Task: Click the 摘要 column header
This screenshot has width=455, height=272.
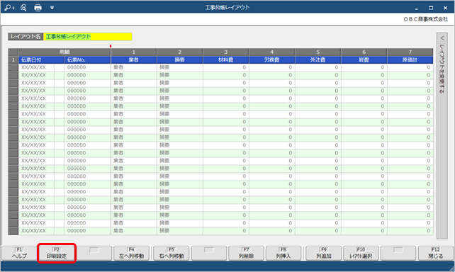Action: pos(180,60)
